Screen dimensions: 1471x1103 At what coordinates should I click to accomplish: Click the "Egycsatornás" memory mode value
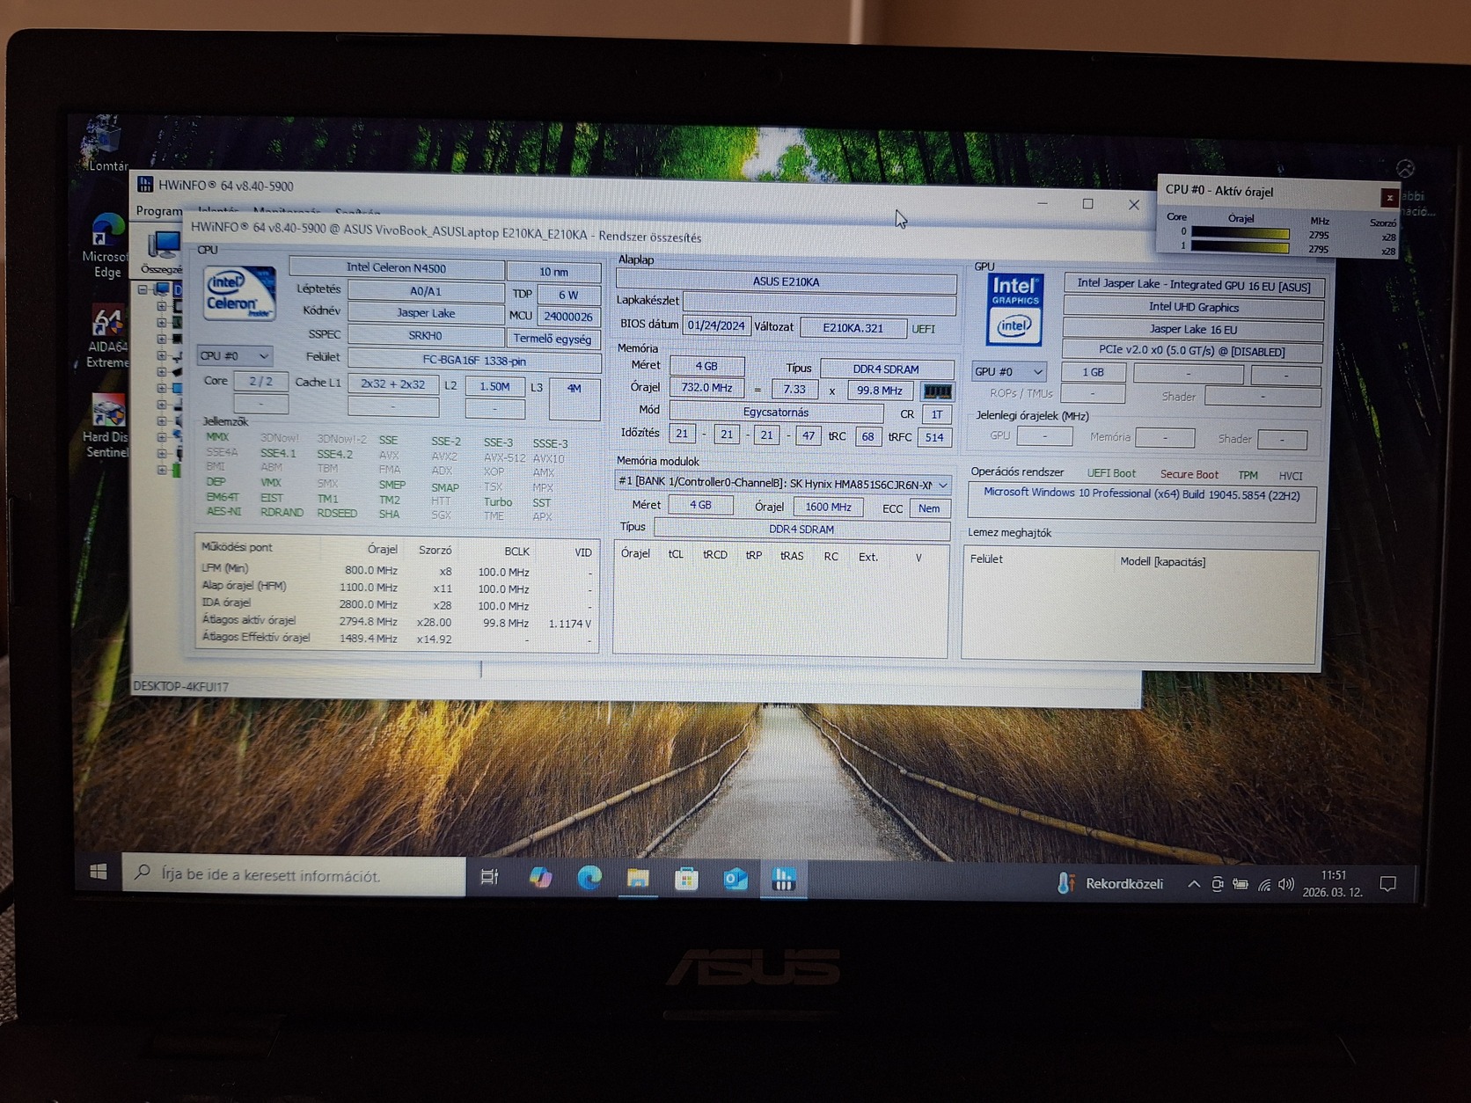[x=776, y=412]
